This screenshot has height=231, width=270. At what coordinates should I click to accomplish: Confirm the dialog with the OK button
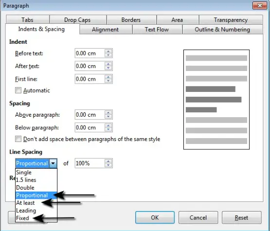tap(155, 217)
